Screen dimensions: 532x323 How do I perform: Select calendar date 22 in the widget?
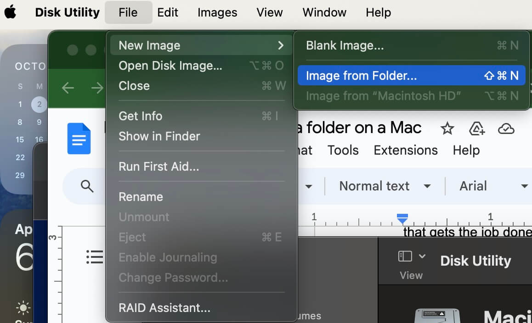[x=20, y=158]
